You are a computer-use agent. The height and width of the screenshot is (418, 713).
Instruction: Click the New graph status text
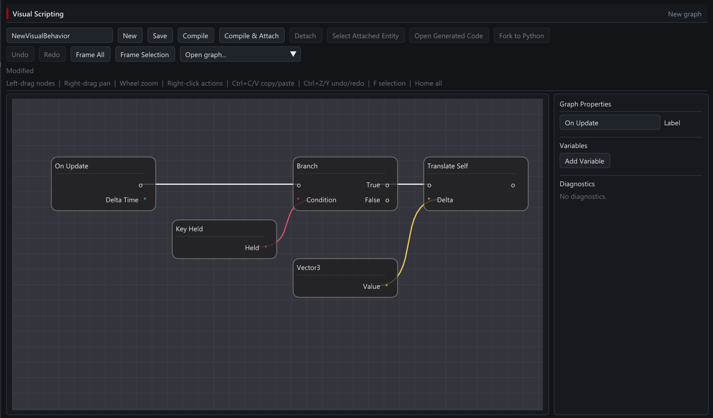click(x=684, y=14)
